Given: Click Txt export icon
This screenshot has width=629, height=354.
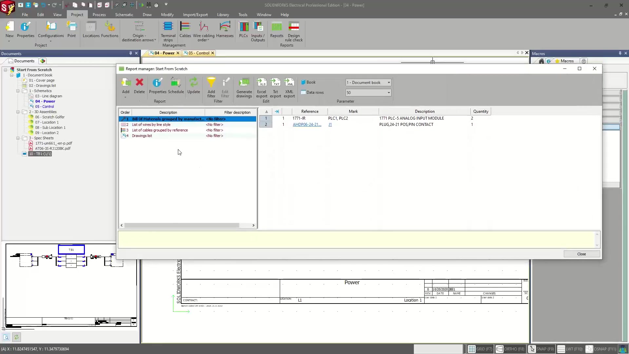Looking at the screenshot, I should (x=275, y=87).
